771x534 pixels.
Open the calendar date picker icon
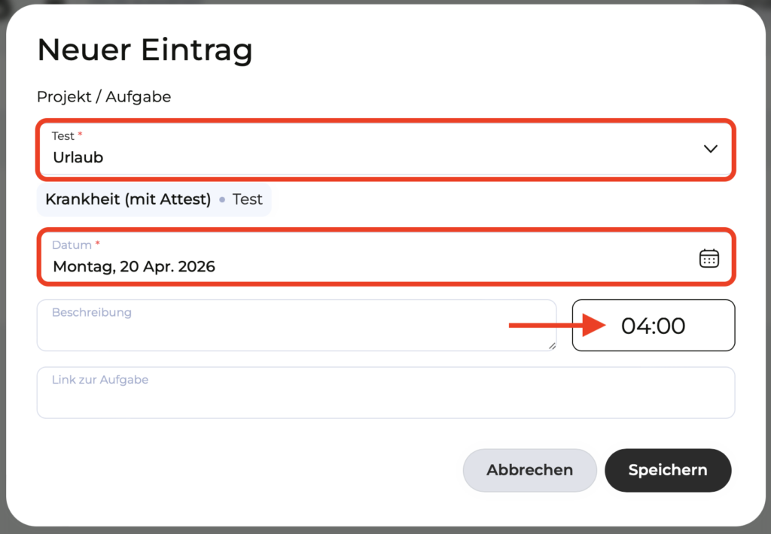709,259
